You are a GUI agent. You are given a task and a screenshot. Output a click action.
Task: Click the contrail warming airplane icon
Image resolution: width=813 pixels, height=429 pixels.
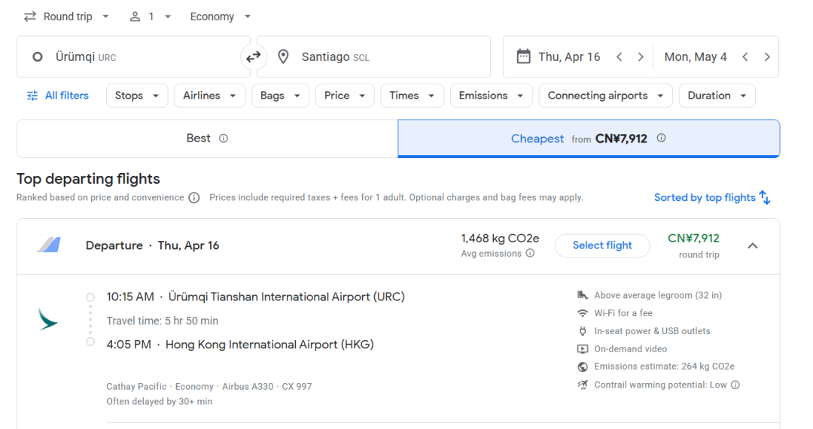coord(583,385)
